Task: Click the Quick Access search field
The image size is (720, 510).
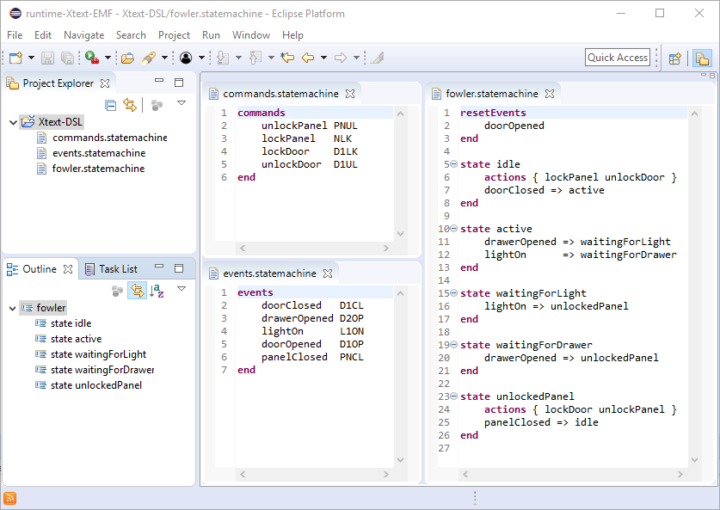Action: click(618, 58)
